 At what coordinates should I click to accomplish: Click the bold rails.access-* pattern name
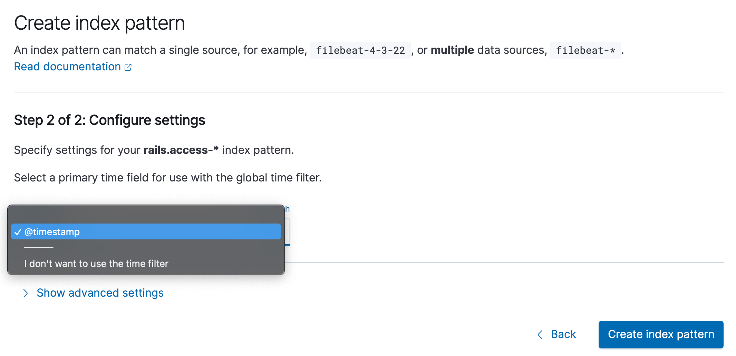tap(181, 150)
